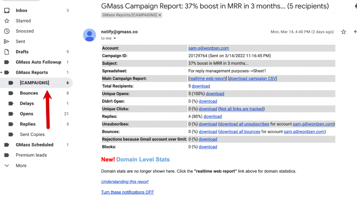Open 'Understanding this report' link

pyautogui.click(x=125, y=182)
